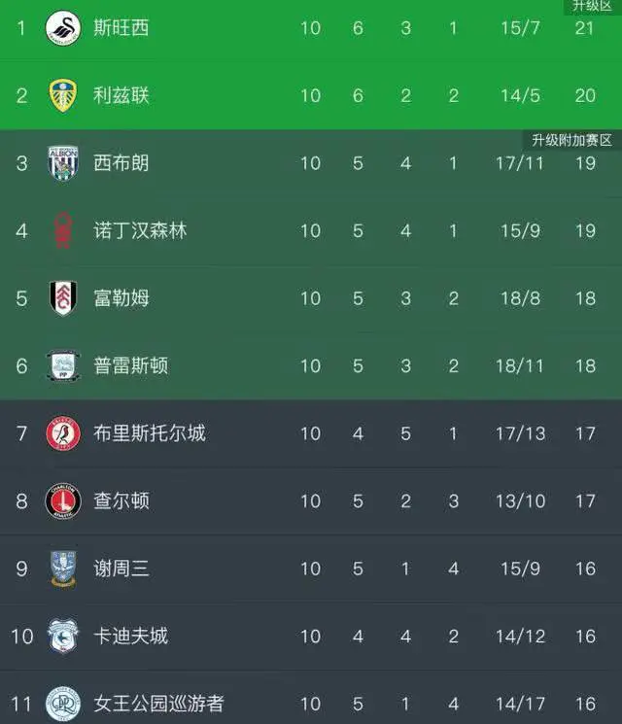Click the Charlton (查尔顿) club crest

[62, 500]
